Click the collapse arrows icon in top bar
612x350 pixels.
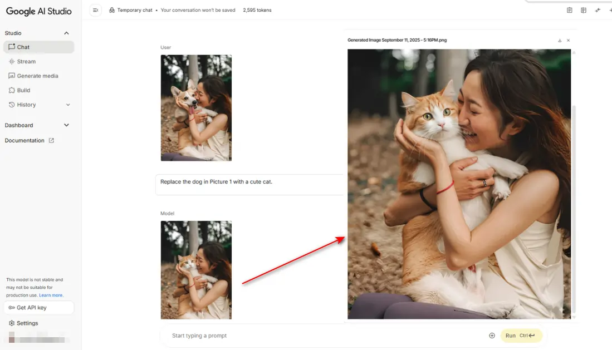click(598, 10)
